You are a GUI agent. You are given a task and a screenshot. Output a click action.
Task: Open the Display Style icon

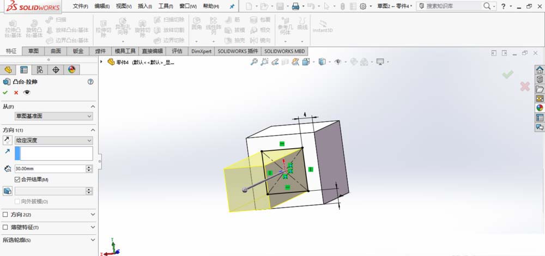[x=322, y=62]
